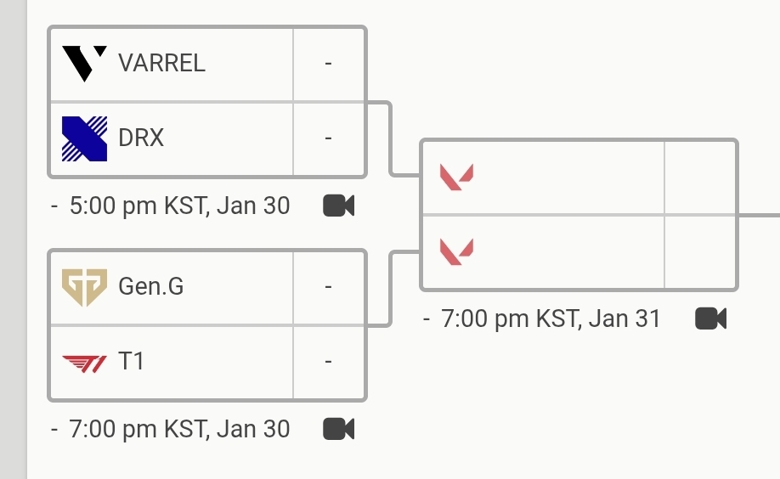Screen dimensions: 780x479
Task: Open the DRX team page
Action: [x=141, y=138]
